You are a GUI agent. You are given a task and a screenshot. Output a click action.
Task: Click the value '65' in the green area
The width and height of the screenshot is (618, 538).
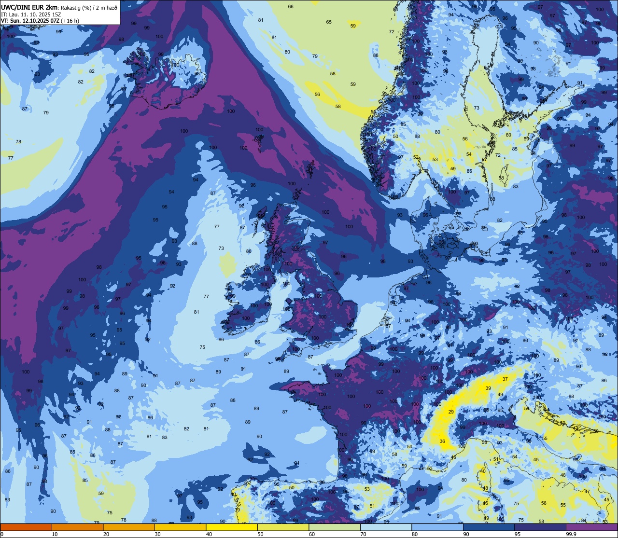point(329,22)
